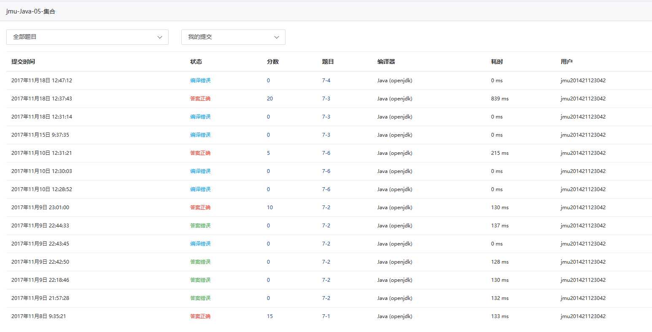
Task: Open problem 7-6 link in 12:31:21 row
Action: (326, 153)
